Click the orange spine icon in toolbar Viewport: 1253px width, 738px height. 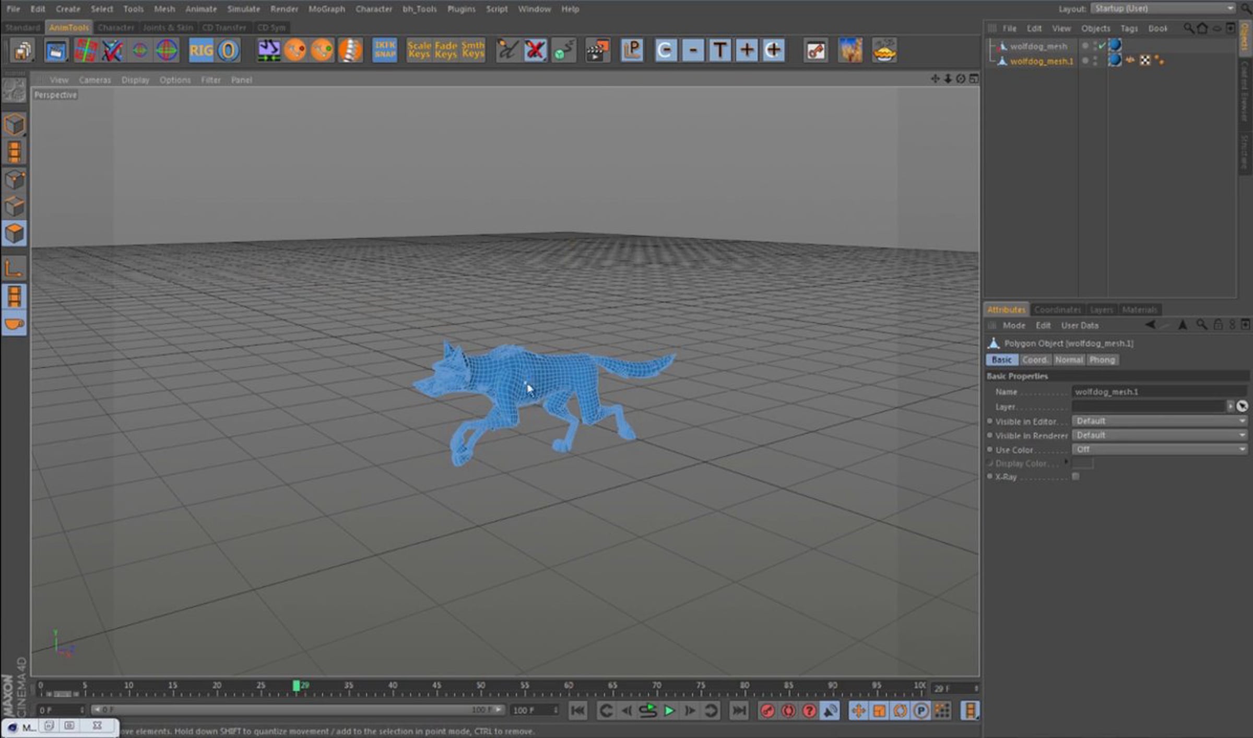click(x=350, y=51)
